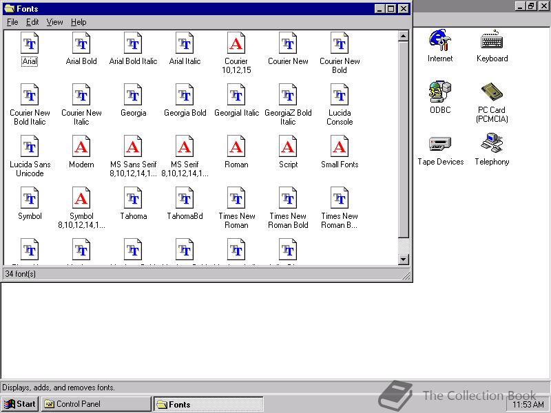This screenshot has height=413, width=551.
Task: Select the Arial Italic font icon
Action: coord(185,43)
